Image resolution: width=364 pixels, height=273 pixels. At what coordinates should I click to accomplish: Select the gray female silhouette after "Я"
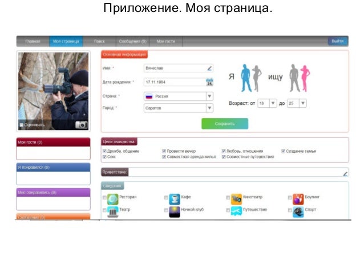click(x=257, y=79)
